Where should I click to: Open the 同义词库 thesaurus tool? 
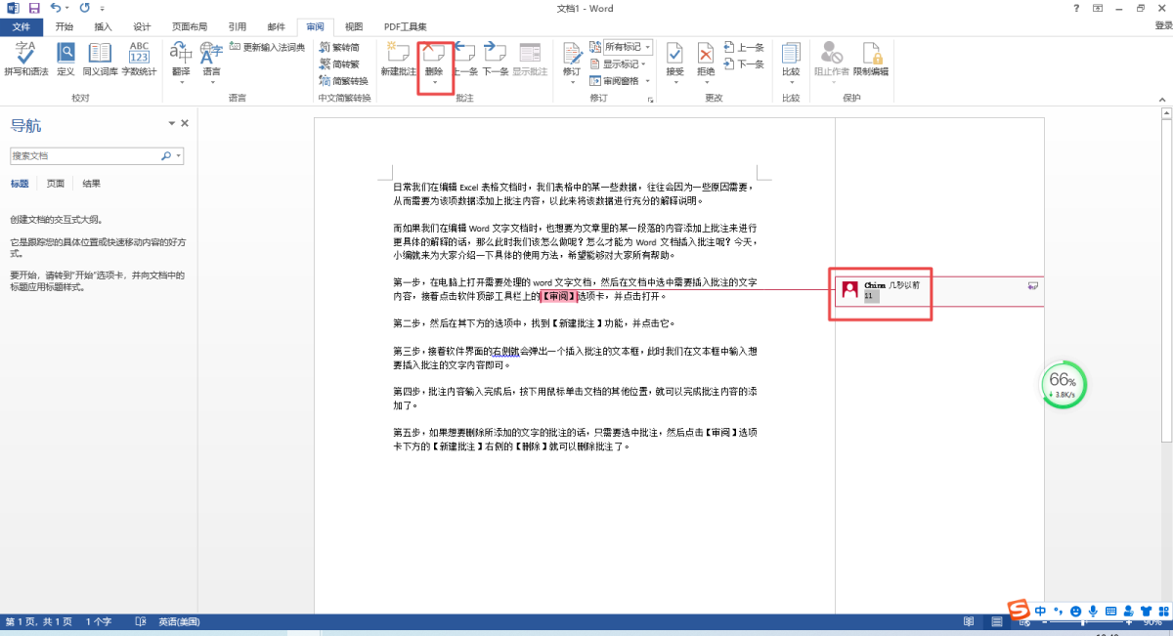(100, 54)
